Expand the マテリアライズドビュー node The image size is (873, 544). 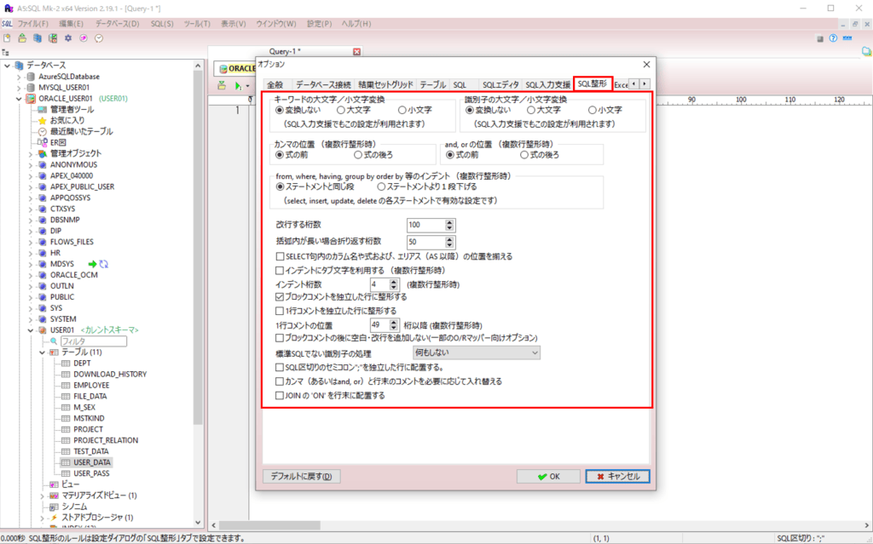41,494
